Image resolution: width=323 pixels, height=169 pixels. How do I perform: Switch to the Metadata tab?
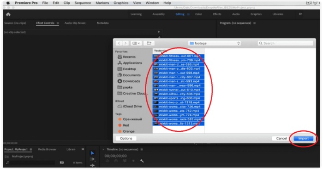click(102, 23)
